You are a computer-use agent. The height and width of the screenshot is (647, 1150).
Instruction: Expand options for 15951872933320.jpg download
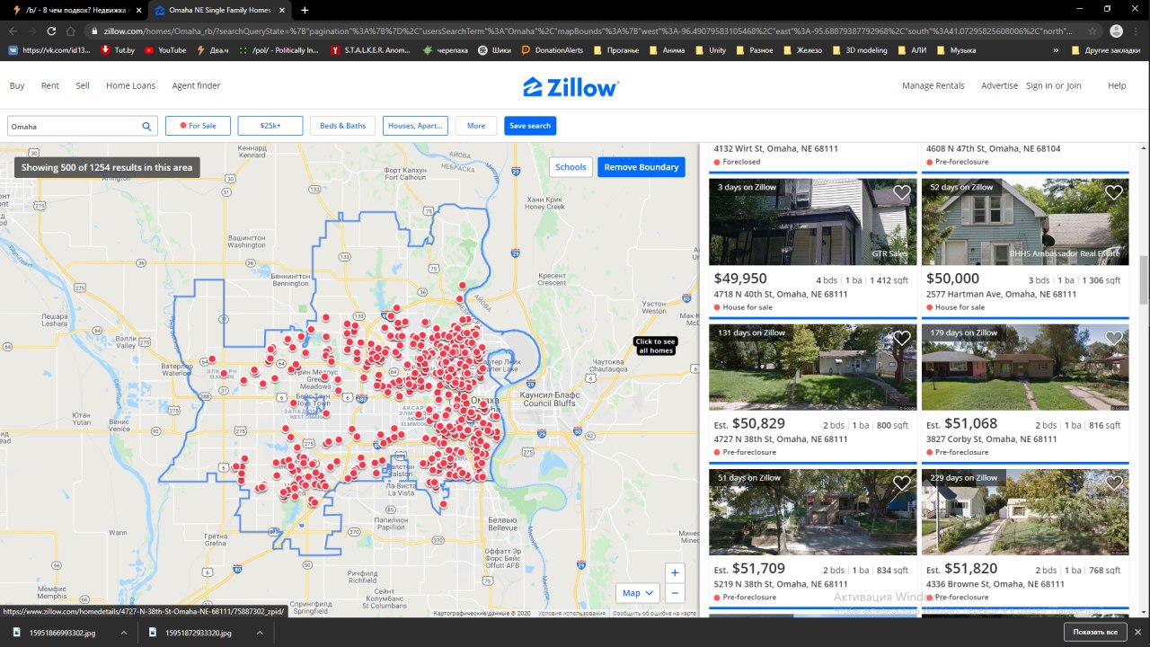[x=259, y=633]
